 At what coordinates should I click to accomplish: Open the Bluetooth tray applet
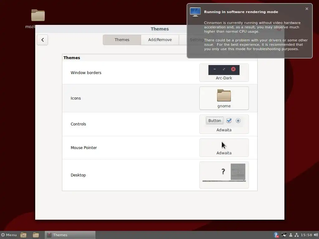click(276, 235)
